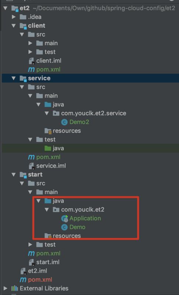Image resolution: width=179 pixels, height=295 pixels.
Task: Click the External Libraries icon
Action: tap(15, 288)
